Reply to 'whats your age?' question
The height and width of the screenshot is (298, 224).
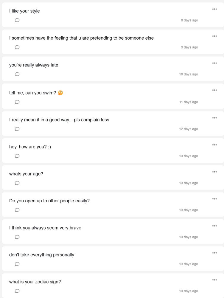pos(17,183)
